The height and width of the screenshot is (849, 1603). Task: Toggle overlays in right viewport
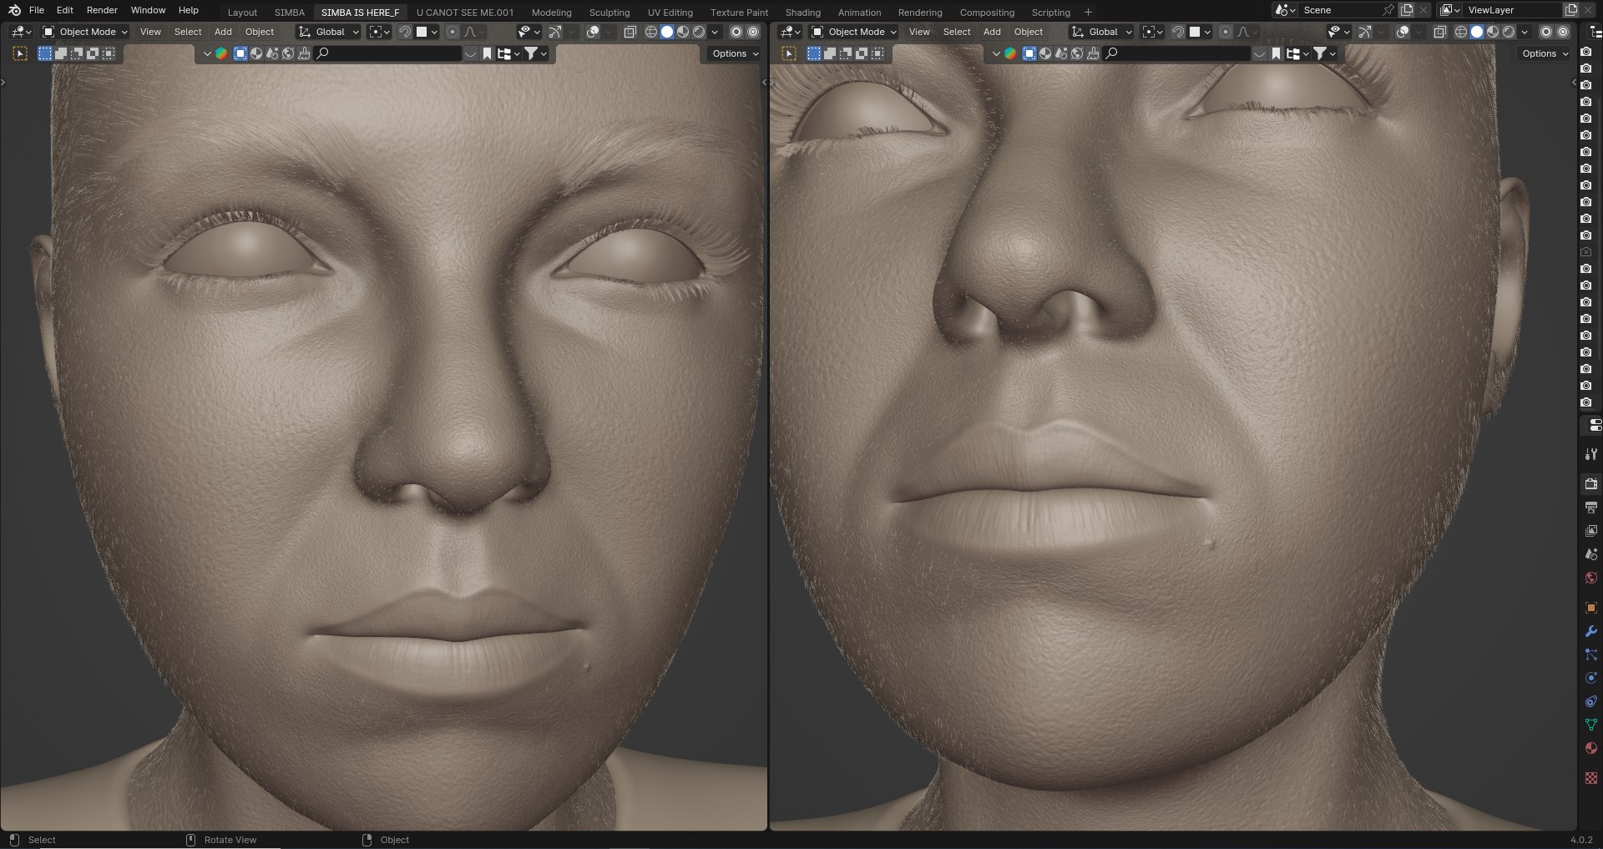(1403, 32)
